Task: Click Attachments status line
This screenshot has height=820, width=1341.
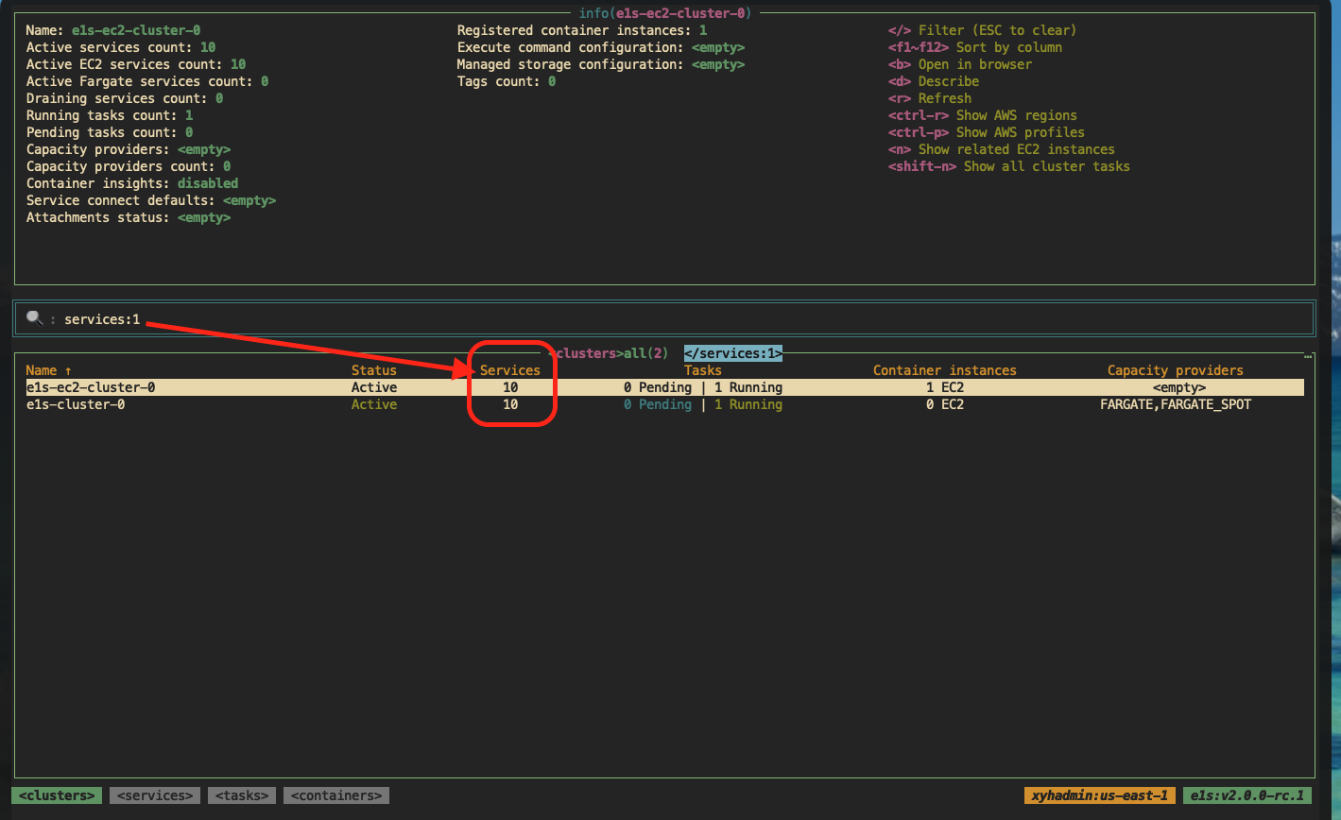Action: click(x=129, y=217)
